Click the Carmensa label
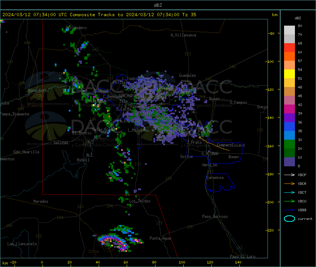 pyautogui.click(x=215, y=178)
